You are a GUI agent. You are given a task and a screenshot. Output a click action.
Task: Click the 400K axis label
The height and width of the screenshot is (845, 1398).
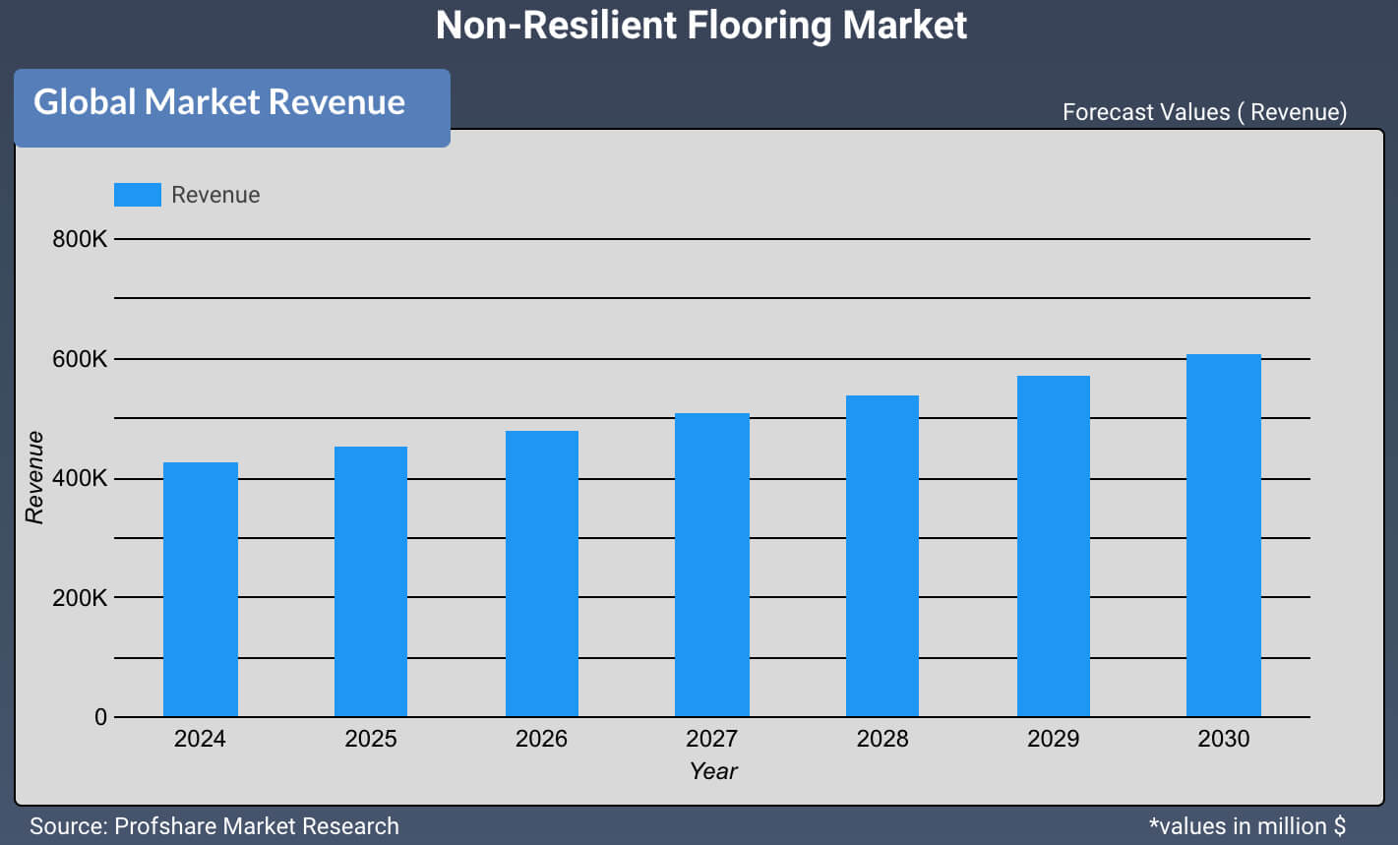point(80,479)
